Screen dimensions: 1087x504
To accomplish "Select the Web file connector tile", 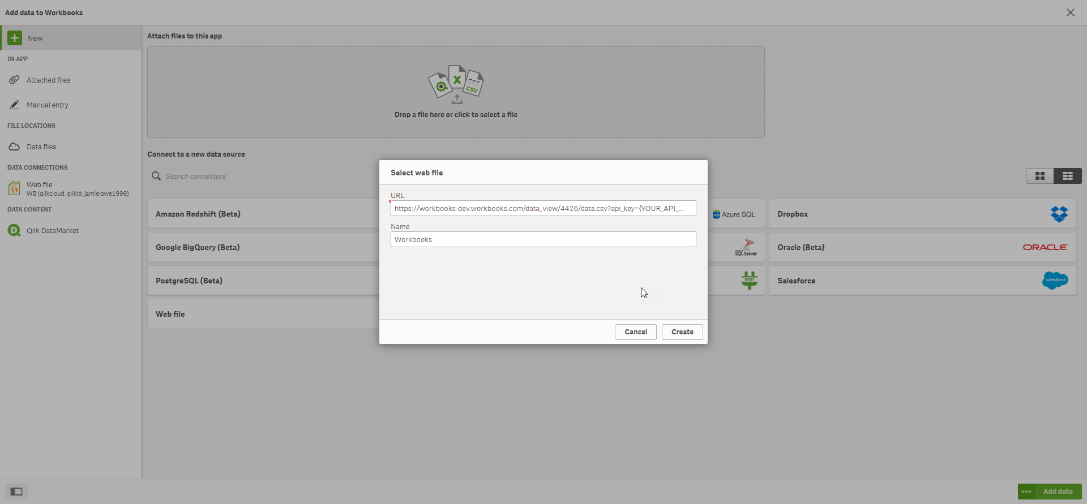I will pyautogui.click(x=263, y=314).
